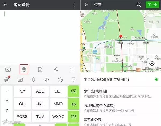The width and height of the screenshot is (161, 126).
Task: Tap the Chinese period punctuation key
Action: click(7, 100)
